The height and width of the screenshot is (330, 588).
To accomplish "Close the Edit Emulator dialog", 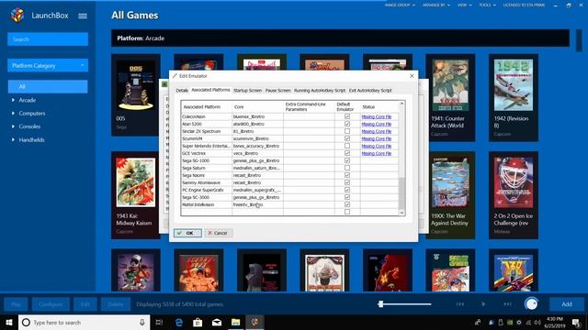I will tap(412, 75).
